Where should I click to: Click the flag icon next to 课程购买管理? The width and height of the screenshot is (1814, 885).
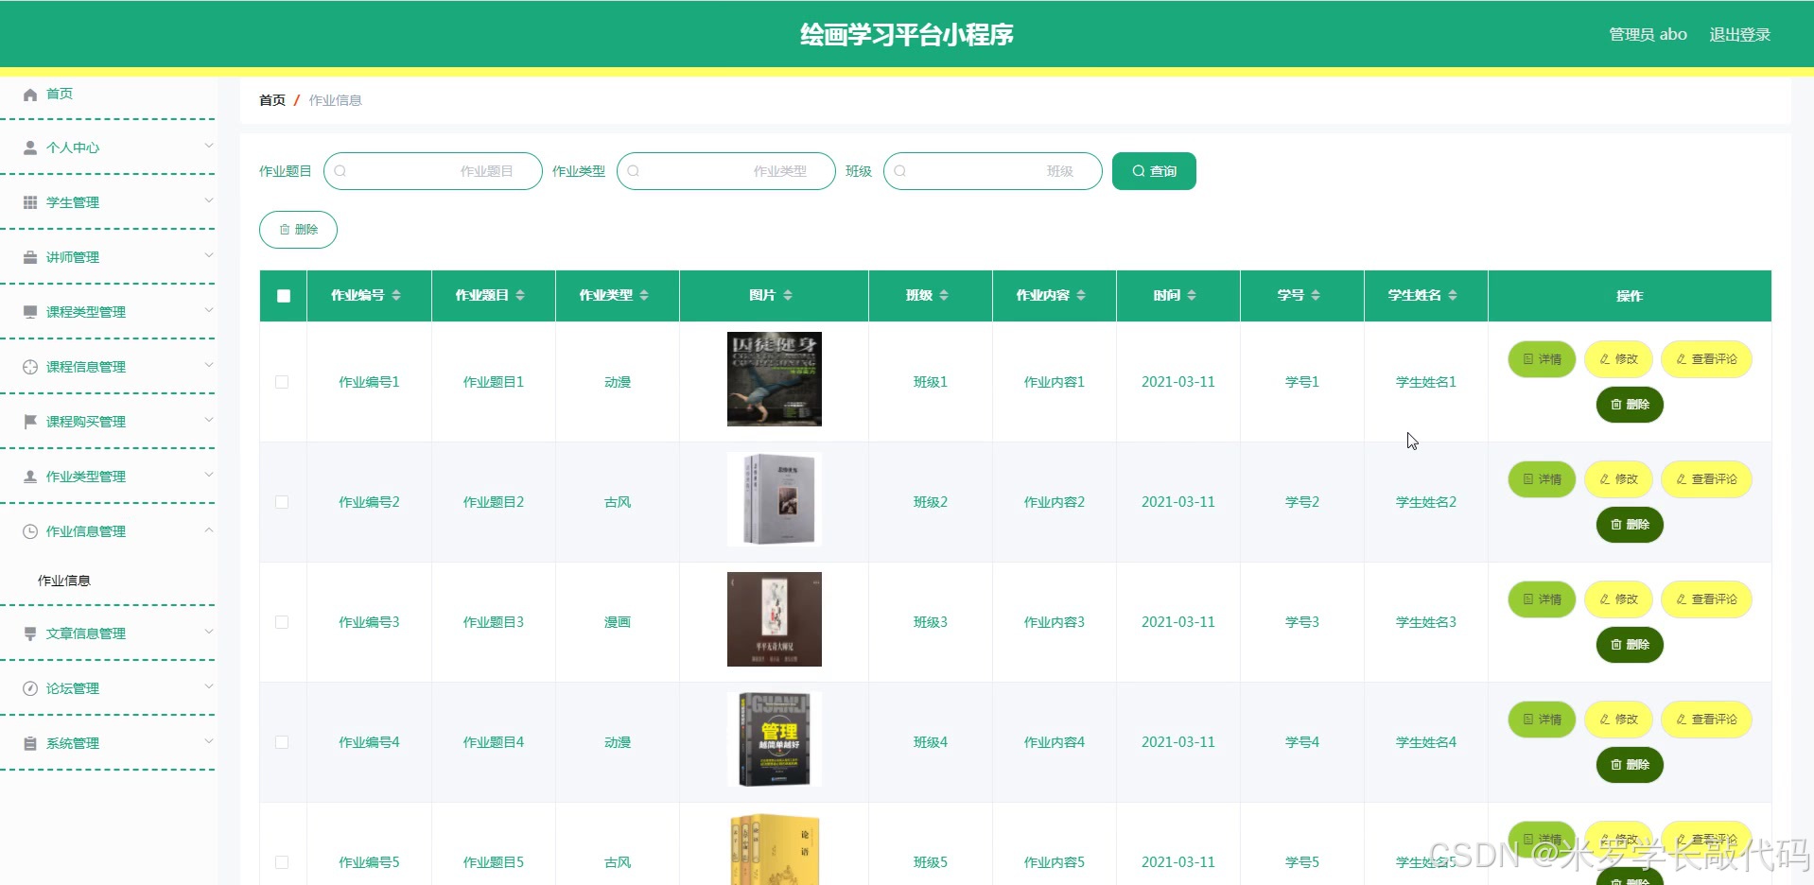[30, 423]
